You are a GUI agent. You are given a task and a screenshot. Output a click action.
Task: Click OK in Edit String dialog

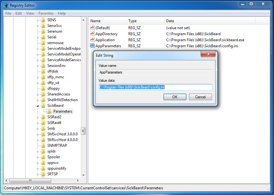(175, 97)
